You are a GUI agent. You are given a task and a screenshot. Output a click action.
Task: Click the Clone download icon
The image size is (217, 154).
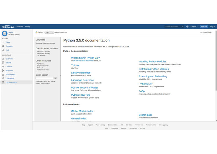(x=3, y=42)
